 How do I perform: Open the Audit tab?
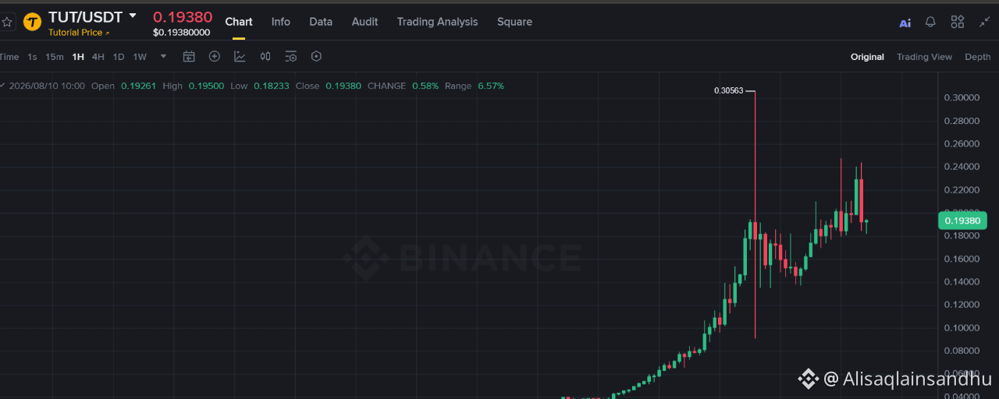coord(364,22)
